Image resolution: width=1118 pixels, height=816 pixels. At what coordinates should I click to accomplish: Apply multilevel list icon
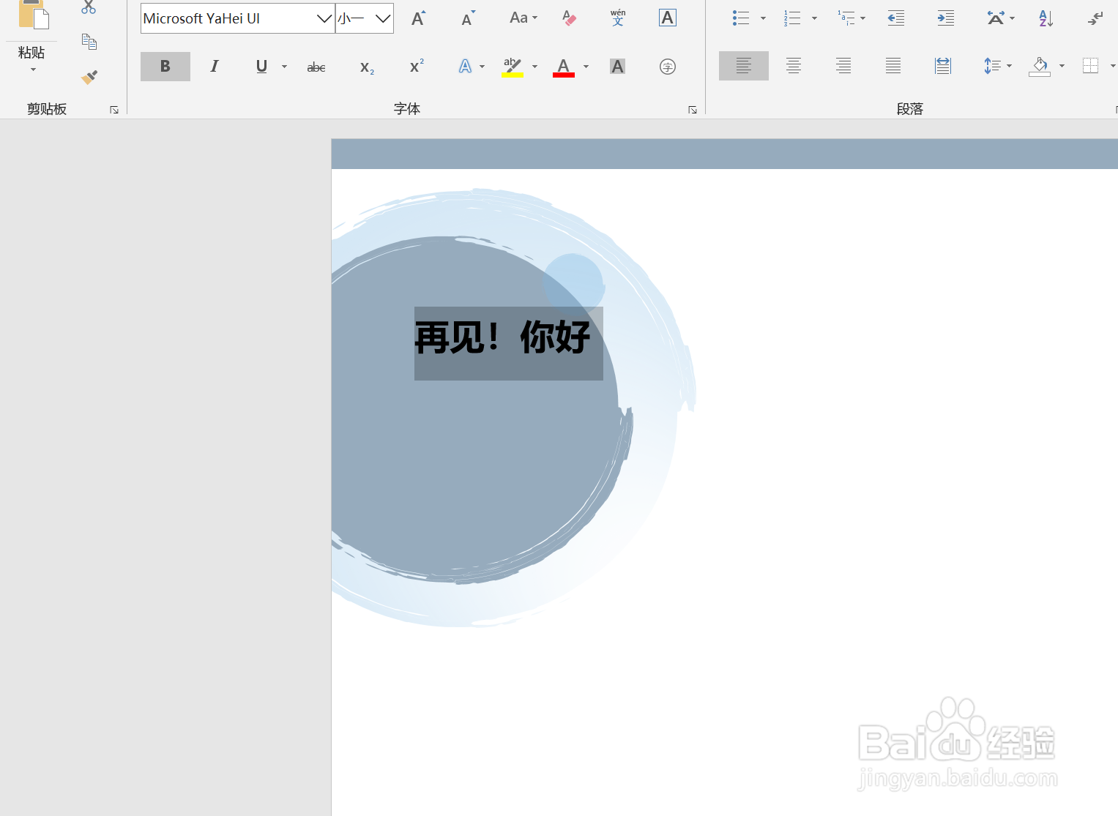coord(846,18)
